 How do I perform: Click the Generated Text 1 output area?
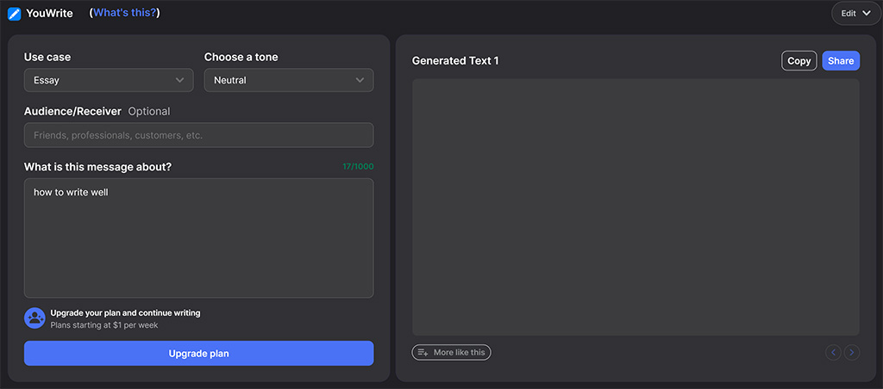point(636,207)
